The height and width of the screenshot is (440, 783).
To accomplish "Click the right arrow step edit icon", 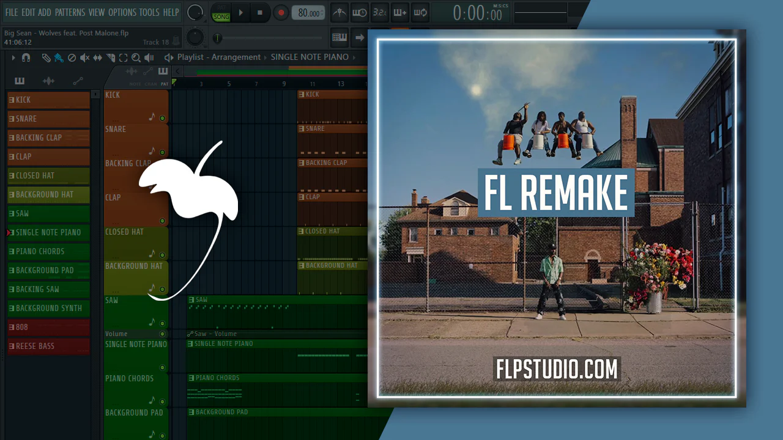I will click(360, 37).
